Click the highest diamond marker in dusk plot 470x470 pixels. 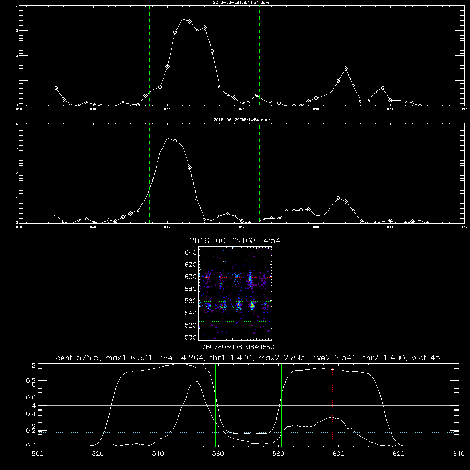tap(168, 138)
